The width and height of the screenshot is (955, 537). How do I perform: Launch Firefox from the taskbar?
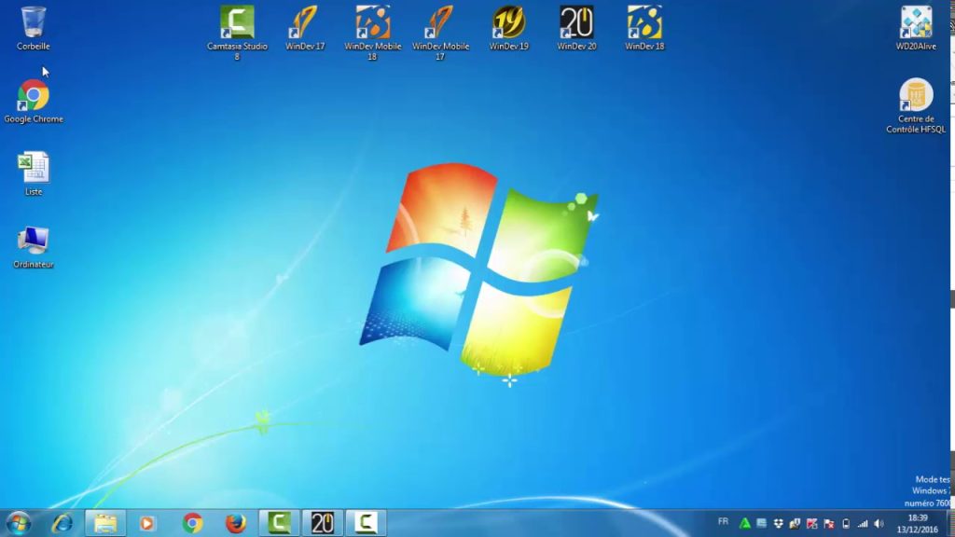(x=236, y=523)
